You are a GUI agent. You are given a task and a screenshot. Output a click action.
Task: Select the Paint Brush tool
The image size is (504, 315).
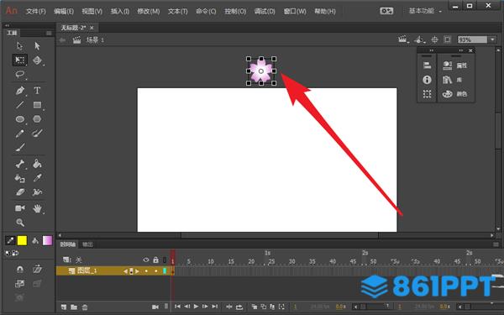tap(37, 134)
